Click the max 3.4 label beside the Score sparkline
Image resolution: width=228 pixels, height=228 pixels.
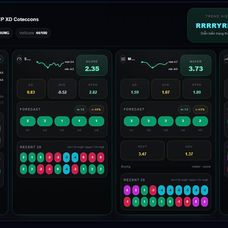pyautogui.click(x=69, y=62)
